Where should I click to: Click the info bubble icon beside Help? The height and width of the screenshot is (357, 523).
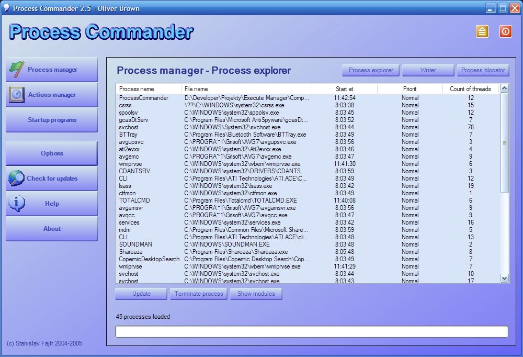pos(17,203)
